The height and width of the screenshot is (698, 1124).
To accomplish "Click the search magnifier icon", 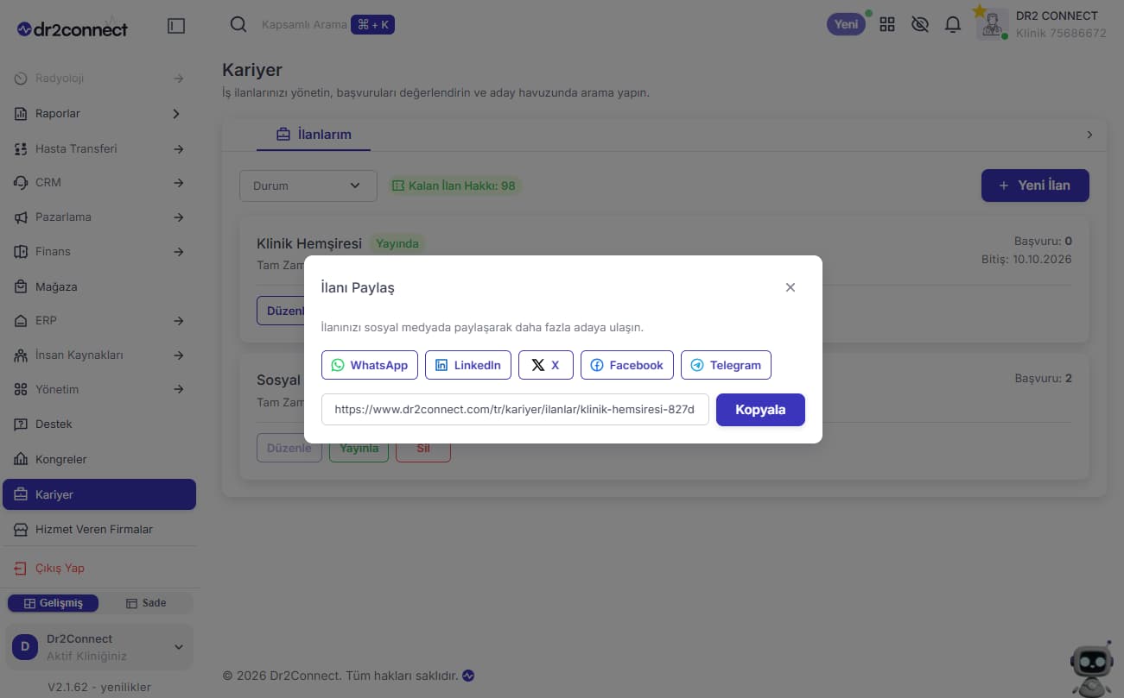I will tap(238, 24).
